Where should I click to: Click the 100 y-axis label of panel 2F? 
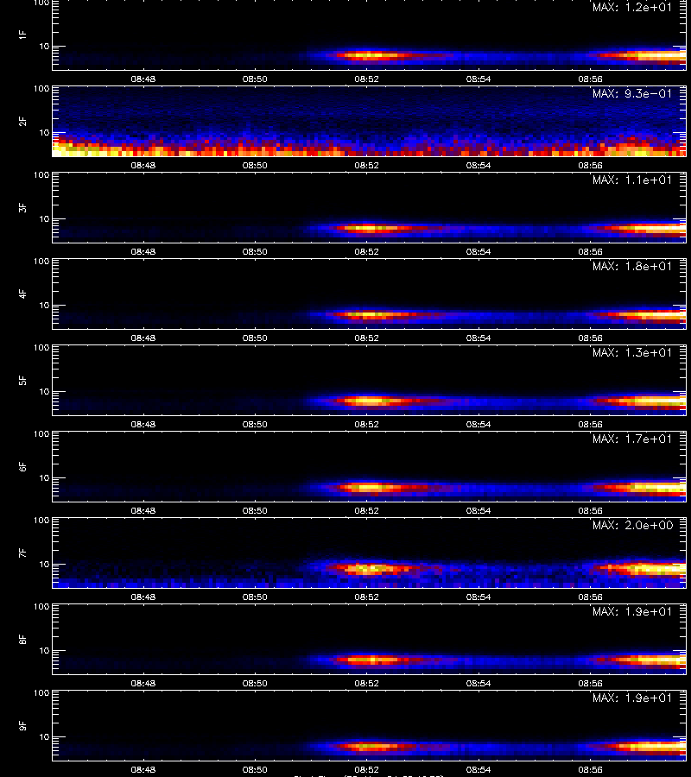(x=41, y=89)
